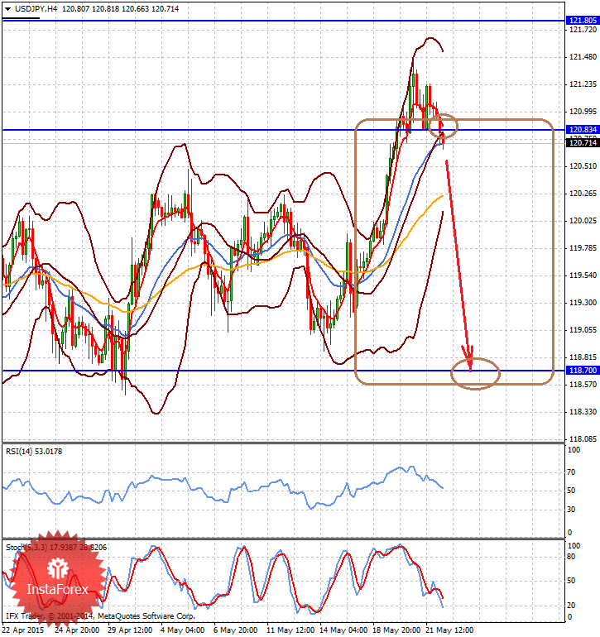Click the 119.540 price scale value
Viewport: 600px width, 637px height.
pyautogui.click(x=583, y=275)
